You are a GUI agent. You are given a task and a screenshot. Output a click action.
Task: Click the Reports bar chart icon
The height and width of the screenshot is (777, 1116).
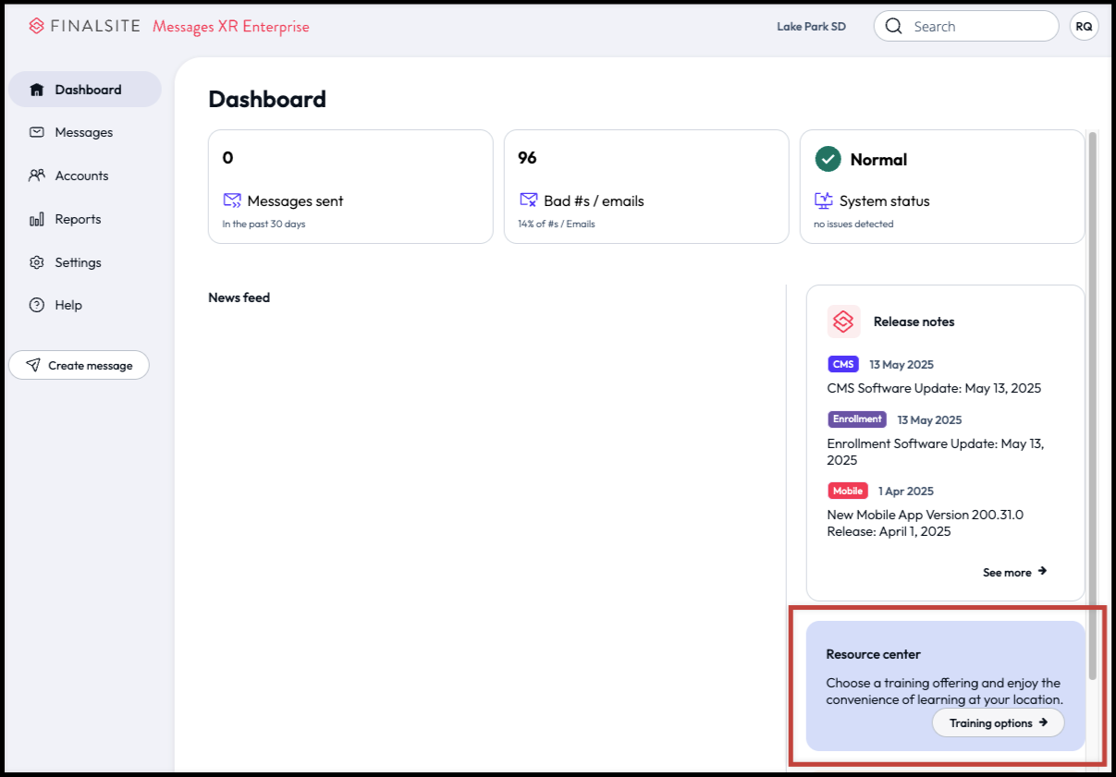click(x=37, y=219)
